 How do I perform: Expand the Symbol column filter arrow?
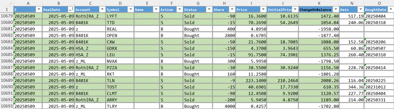point(131,10)
